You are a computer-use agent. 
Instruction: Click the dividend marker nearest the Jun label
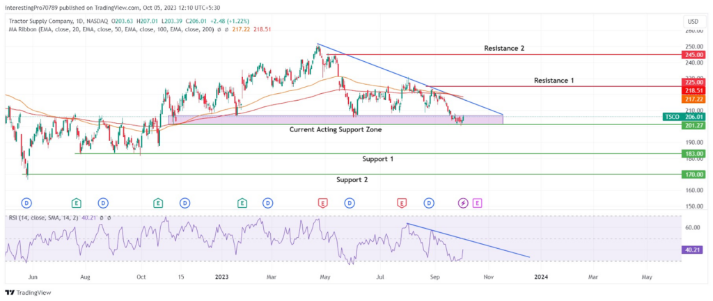[x=28, y=202]
